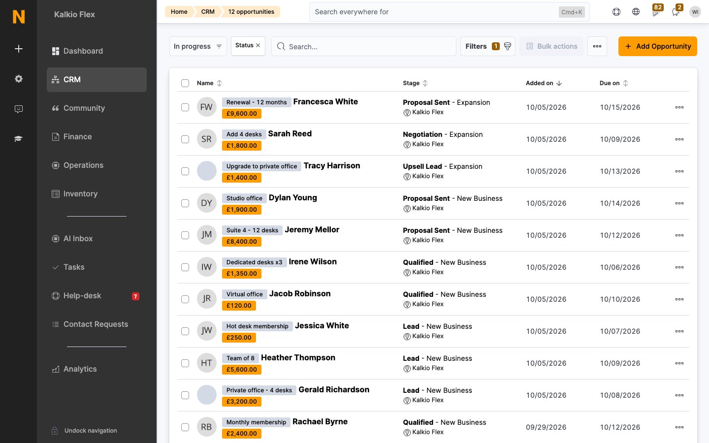Open row actions for Francesca White
This screenshot has height=443, width=709.
[x=679, y=107]
